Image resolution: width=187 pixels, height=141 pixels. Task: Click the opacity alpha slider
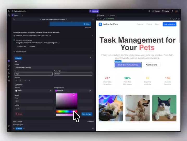click(67, 115)
